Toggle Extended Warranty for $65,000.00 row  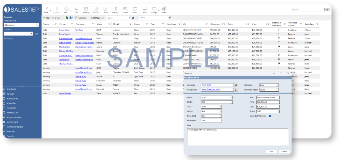(279, 38)
